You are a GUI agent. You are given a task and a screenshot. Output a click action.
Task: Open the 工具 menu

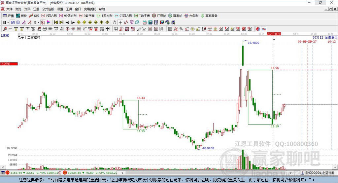[69, 9]
